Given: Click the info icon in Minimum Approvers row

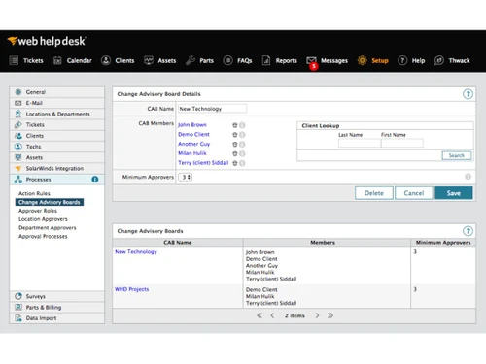Looking at the screenshot, I should pos(468,177).
